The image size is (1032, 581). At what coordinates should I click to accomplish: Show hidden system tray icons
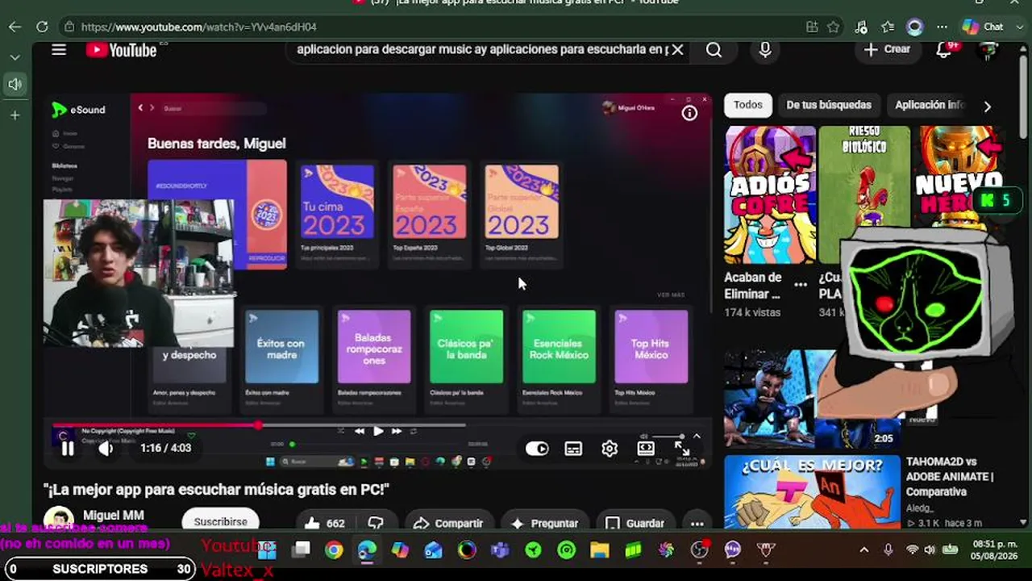(864, 550)
